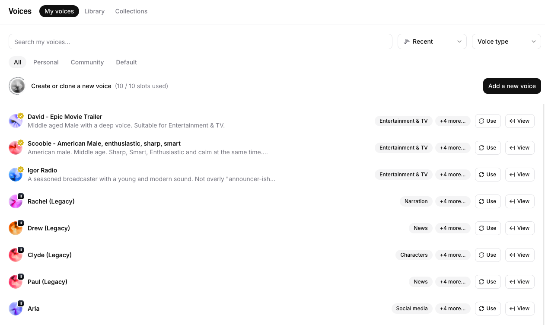
Task: Click David - Epic Movie Trailer voice avatar
Action: click(16, 121)
